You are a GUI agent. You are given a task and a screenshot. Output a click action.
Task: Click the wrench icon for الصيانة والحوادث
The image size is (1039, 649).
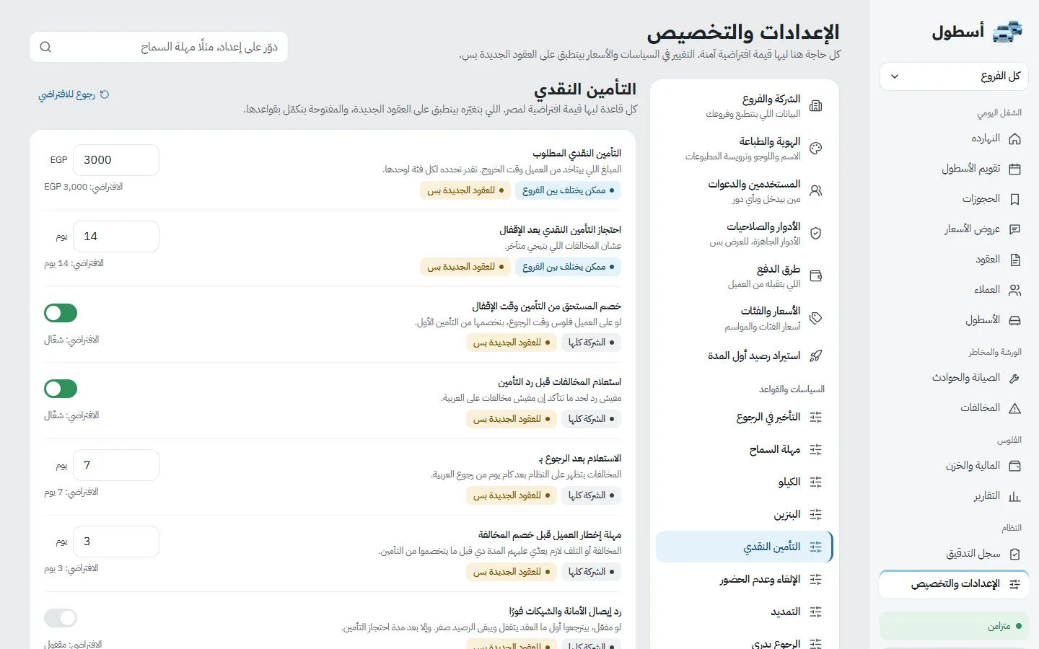click(1014, 378)
